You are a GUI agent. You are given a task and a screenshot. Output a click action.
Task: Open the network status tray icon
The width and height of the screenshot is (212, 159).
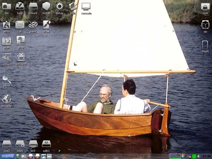click(x=189, y=156)
